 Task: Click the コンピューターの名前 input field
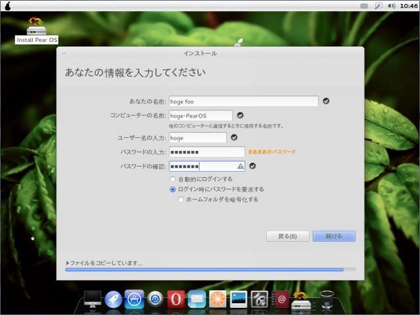coord(200,115)
